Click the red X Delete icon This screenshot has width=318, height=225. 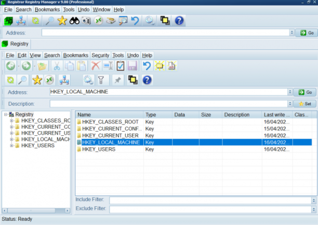(x=96, y=66)
